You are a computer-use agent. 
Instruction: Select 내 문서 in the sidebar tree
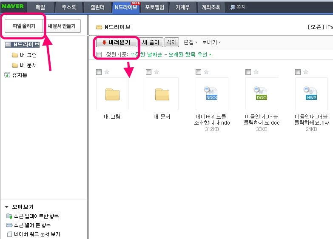28,65
